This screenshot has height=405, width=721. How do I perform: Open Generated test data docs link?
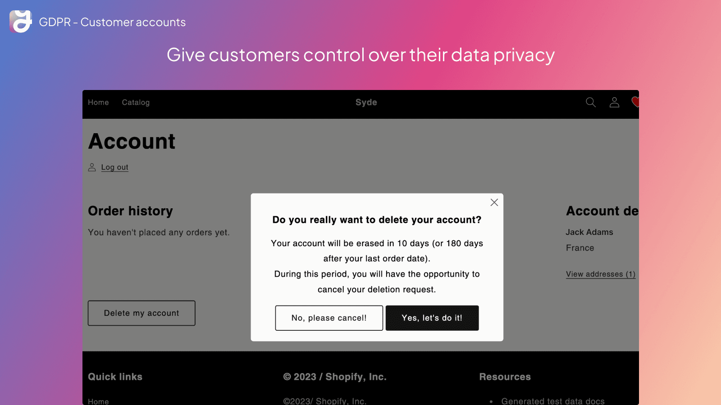pyautogui.click(x=552, y=401)
